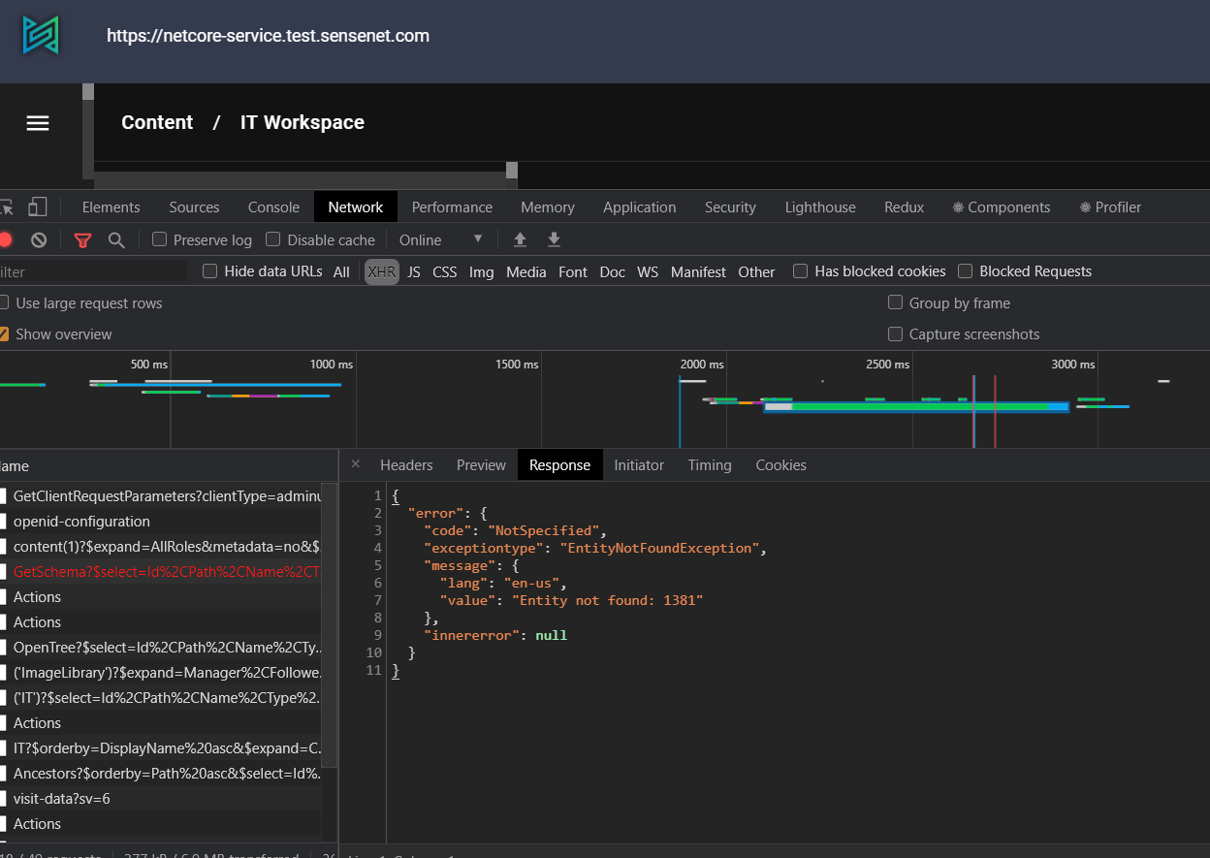The height and width of the screenshot is (858, 1210).
Task: Stop recording the network log
Action: coord(5,239)
